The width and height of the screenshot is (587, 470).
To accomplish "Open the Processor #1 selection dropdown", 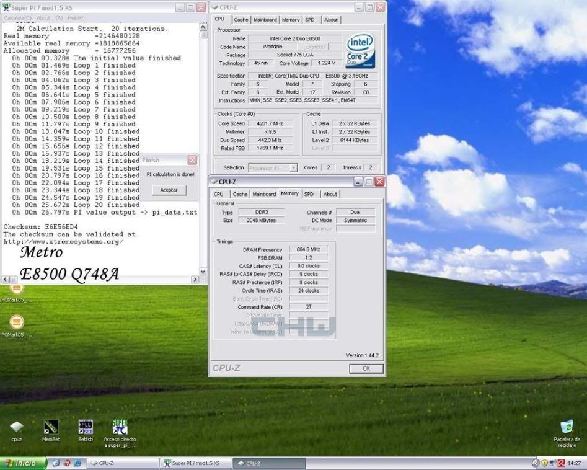I will [x=294, y=168].
